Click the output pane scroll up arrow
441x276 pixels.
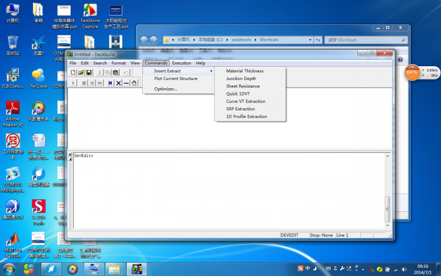pyautogui.click(x=388, y=156)
